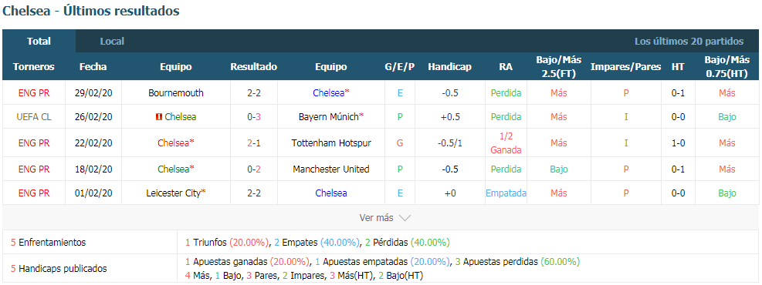
Task: Click the Empatada RA result
Action: point(506,193)
